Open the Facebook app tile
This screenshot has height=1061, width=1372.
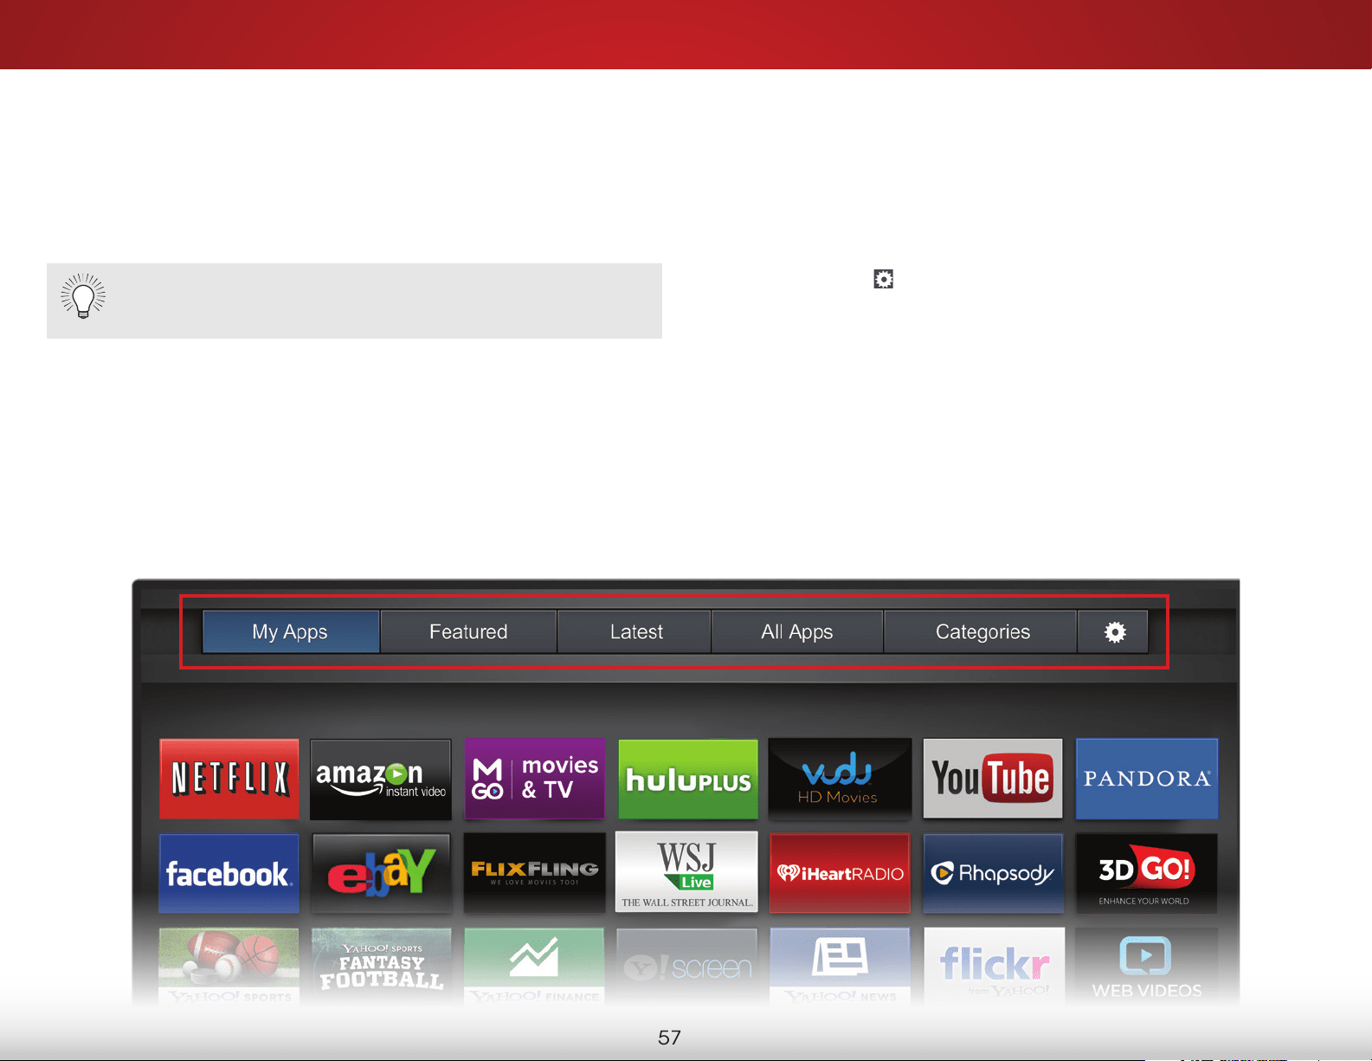(229, 873)
